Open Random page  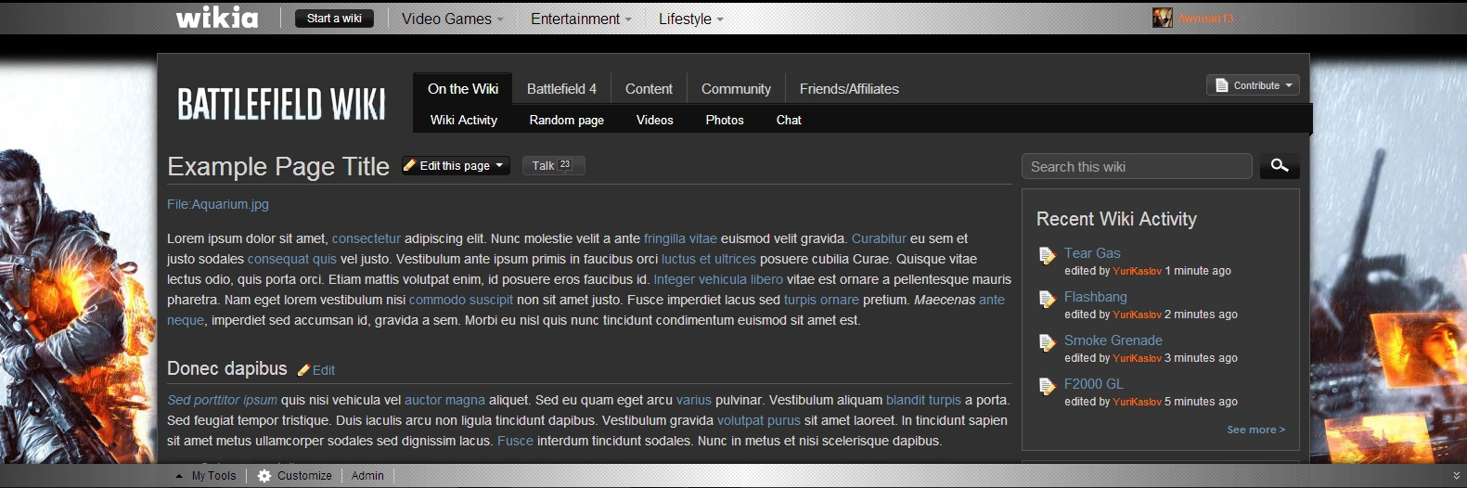click(x=566, y=120)
